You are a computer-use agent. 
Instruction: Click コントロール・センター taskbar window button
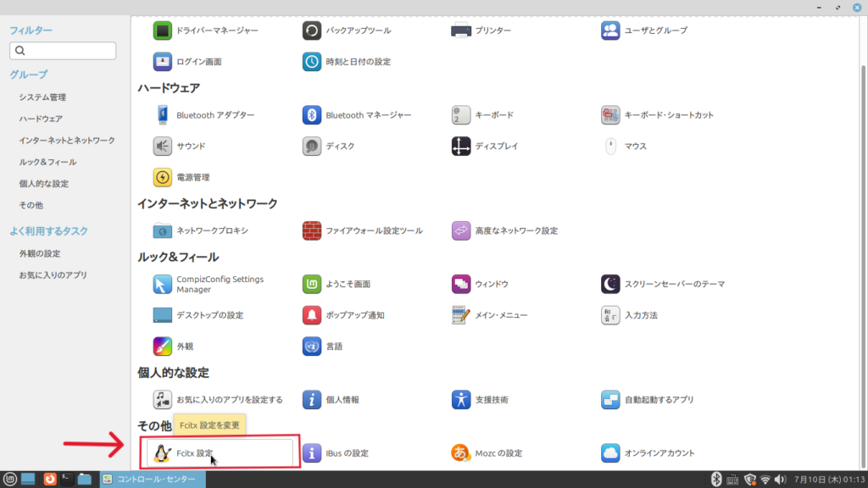point(153,480)
